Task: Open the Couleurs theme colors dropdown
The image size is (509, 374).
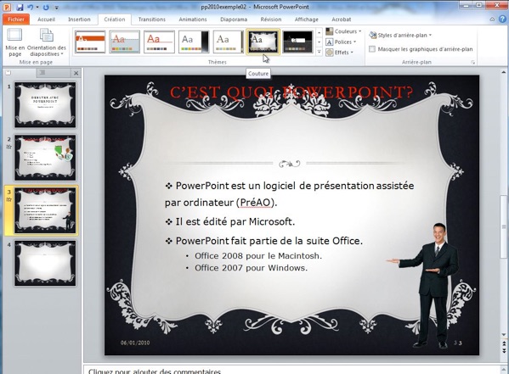Action: (343, 31)
